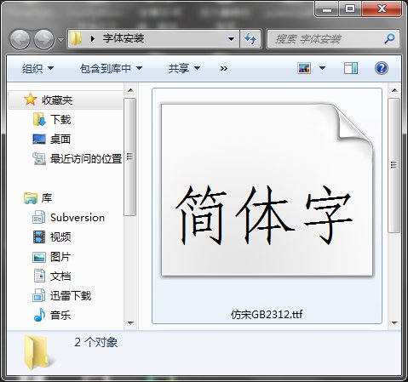Open 桌面 in favorites
408x382 pixels.
pyautogui.click(x=60, y=139)
